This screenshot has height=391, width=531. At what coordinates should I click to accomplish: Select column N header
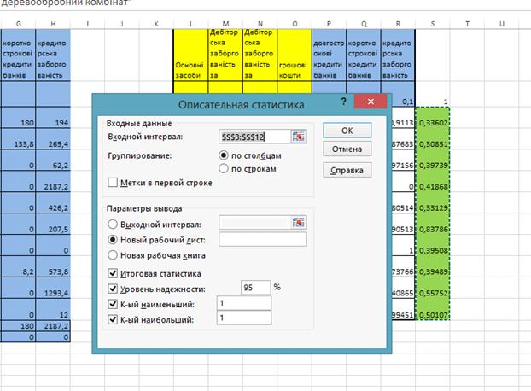click(x=260, y=24)
